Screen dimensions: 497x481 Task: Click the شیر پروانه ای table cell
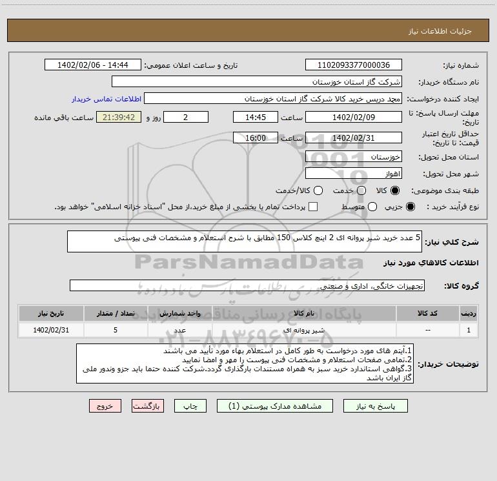click(x=304, y=330)
